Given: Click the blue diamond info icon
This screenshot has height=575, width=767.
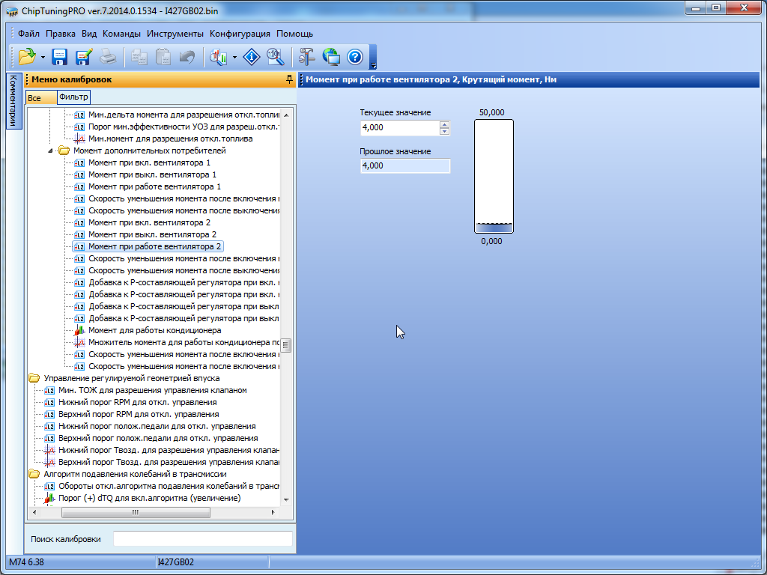Looking at the screenshot, I should [252, 57].
